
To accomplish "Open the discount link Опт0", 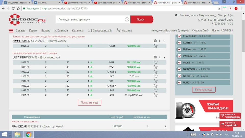I will [205, 30].
